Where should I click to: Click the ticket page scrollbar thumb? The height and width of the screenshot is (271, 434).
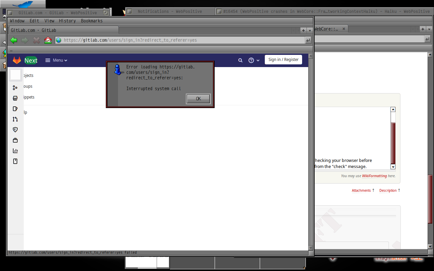point(430,199)
